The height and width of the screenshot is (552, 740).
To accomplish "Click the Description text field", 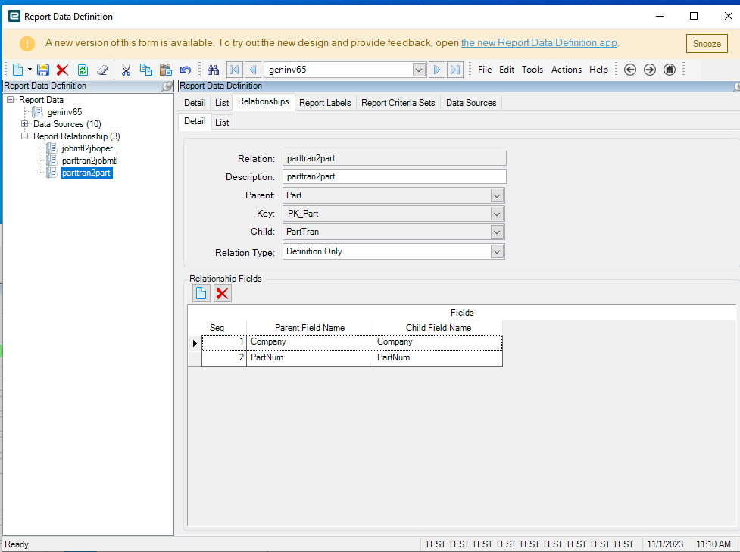I will [394, 176].
